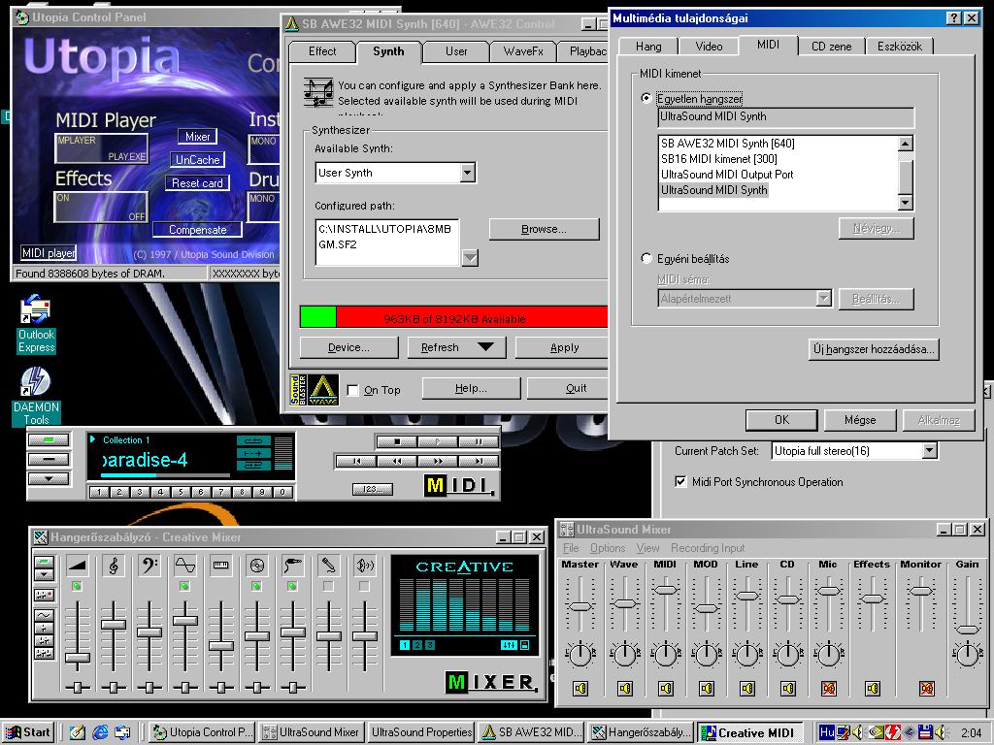
Task: Click the treble clef icon in Creative Mixer
Action: (114, 566)
